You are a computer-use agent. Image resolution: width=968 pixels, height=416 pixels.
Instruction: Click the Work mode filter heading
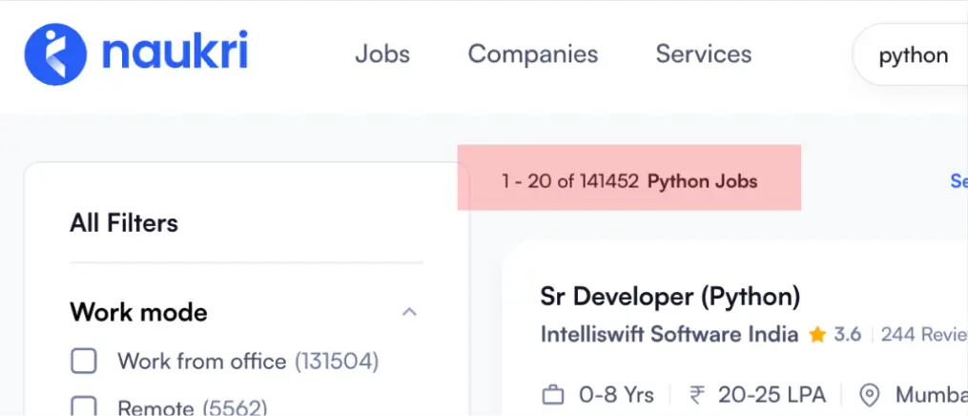pos(138,312)
